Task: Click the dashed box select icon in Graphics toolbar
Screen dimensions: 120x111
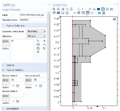Action: point(63,13)
